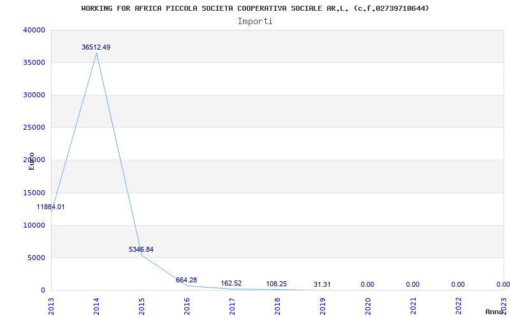Click the 15000 y-axis tick label
The width and height of the screenshot is (510, 318).
[34, 193]
